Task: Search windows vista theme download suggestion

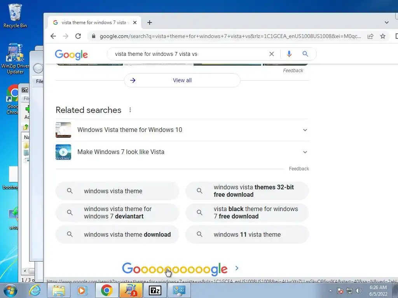Action: (x=117, y=234)
